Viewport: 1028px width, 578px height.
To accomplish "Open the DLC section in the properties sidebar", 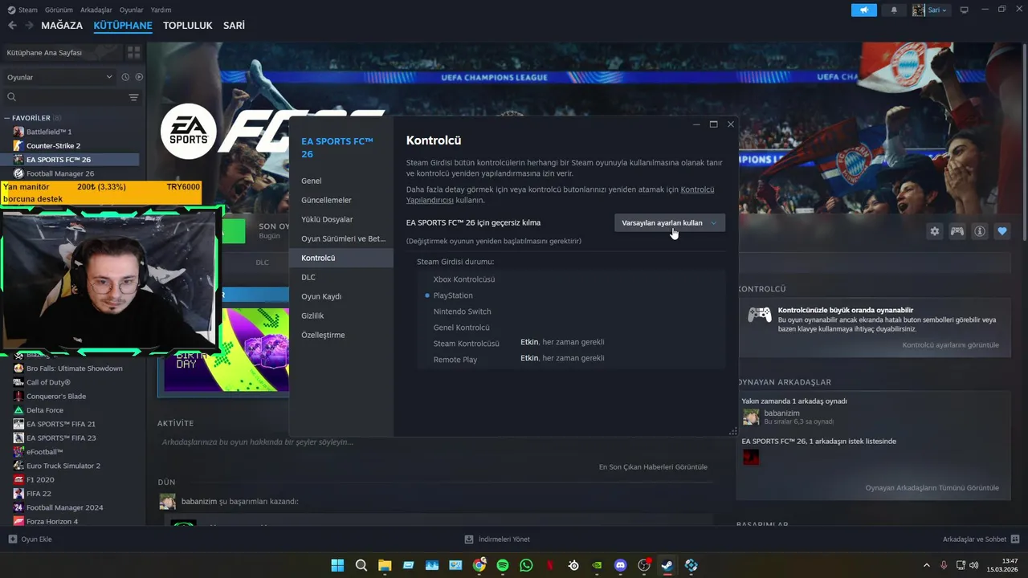I will tap(341, 277).
